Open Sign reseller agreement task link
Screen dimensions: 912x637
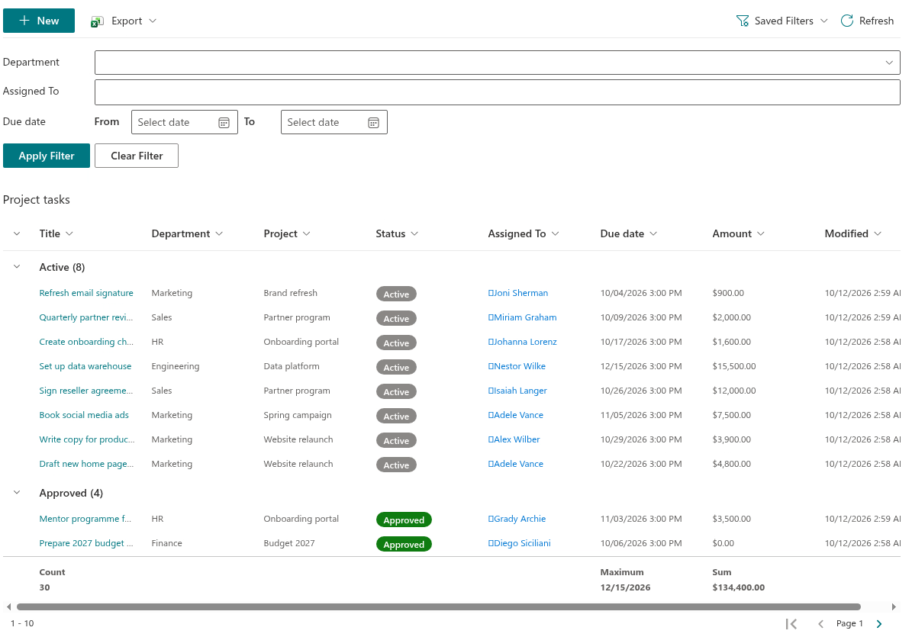pos(86,391)
